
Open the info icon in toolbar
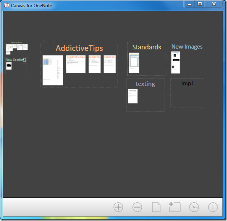pos(213,207)
